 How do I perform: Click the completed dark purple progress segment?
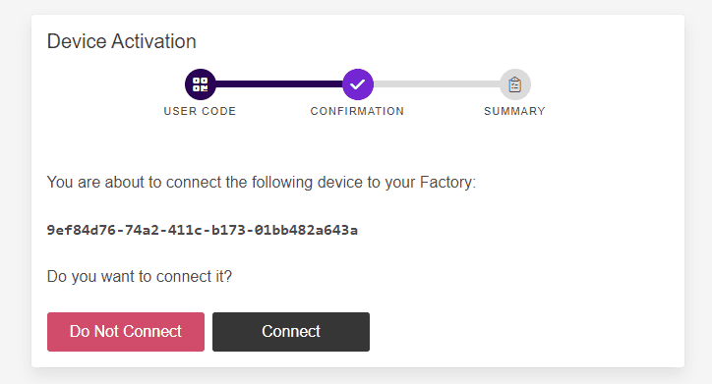pyautogui.click(x=279, y=84)
